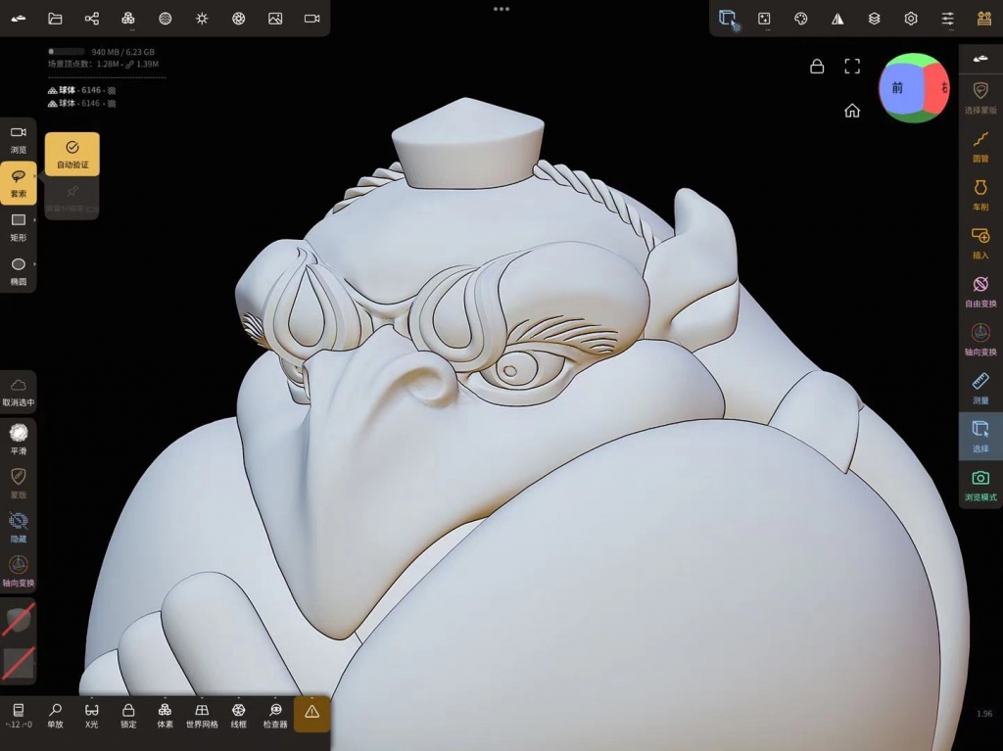Select the 自由变换 transform tool

(980, 291)
